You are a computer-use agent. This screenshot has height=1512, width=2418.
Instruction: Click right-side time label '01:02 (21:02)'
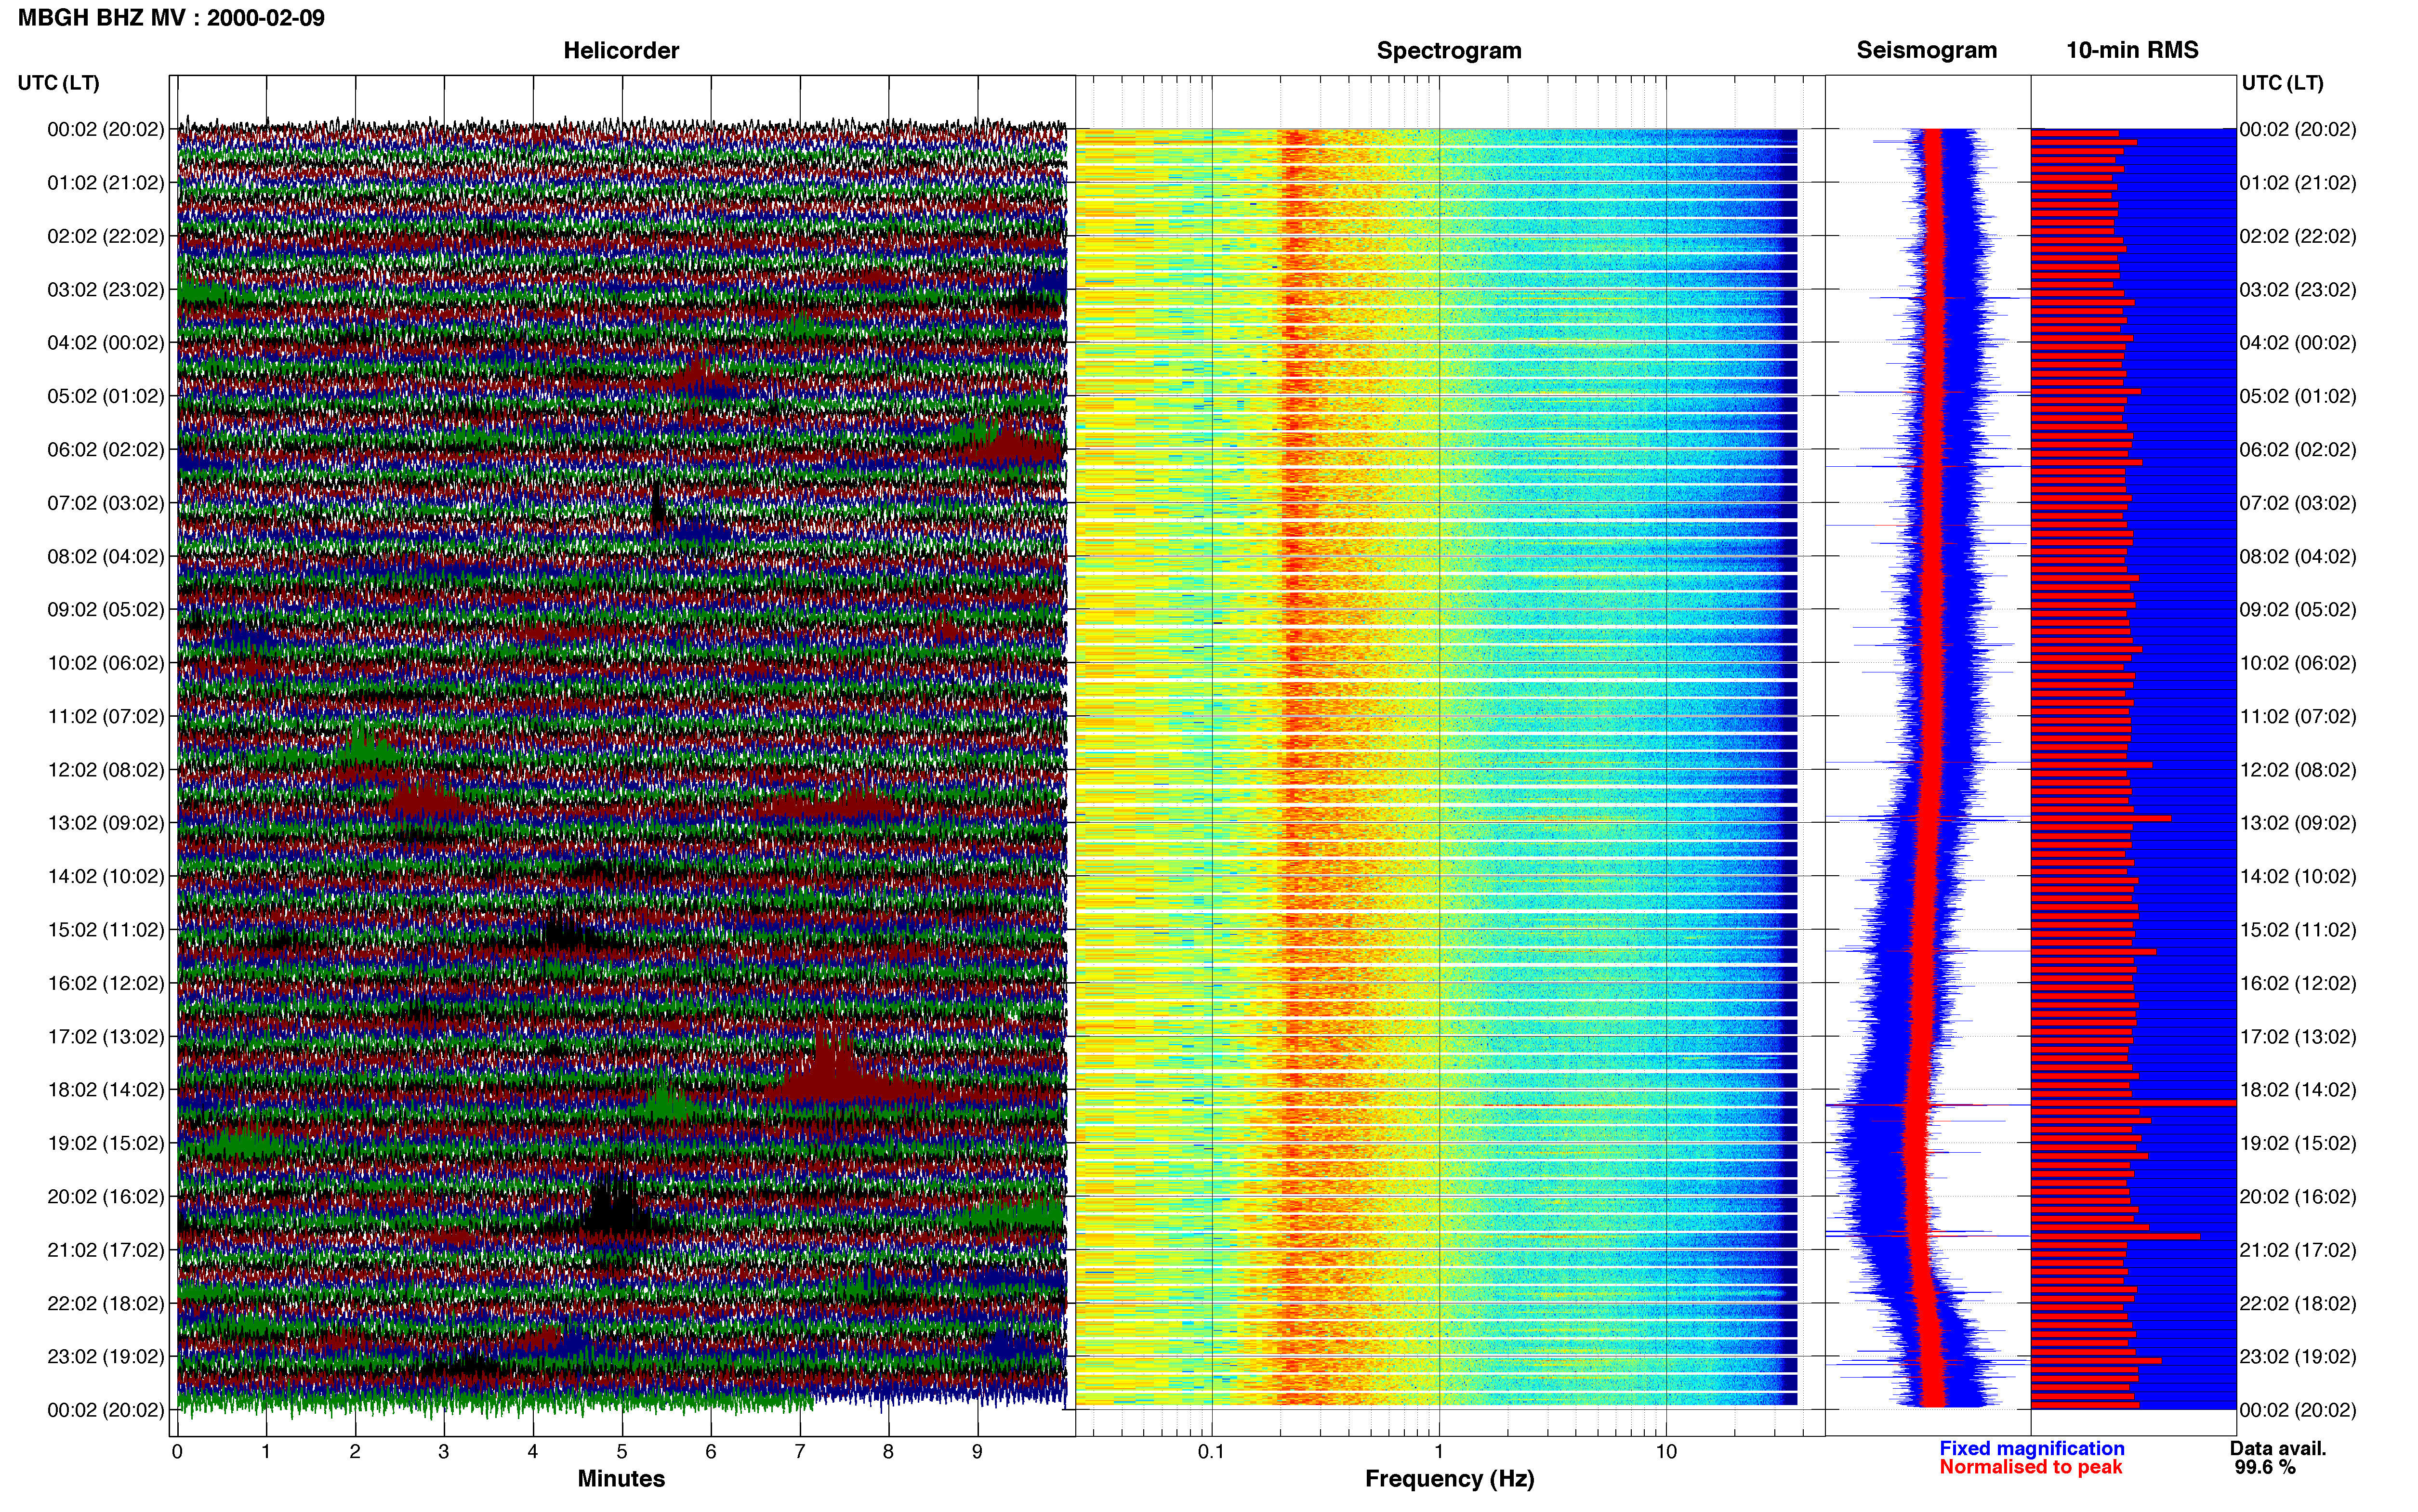click(x=2298, y=183)
